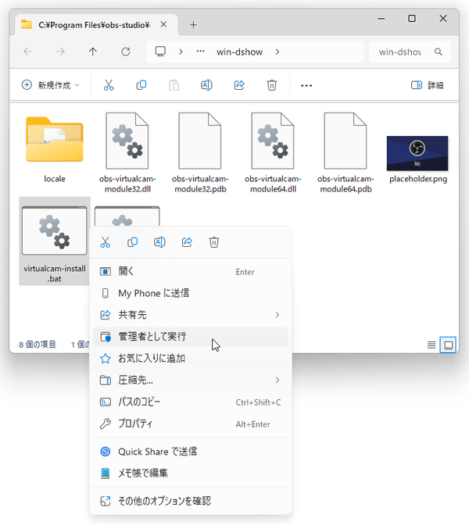469x525 pixels.
Task: Choose メモ帳で編集
Action: pyautogui.click(x=190, y=473)
